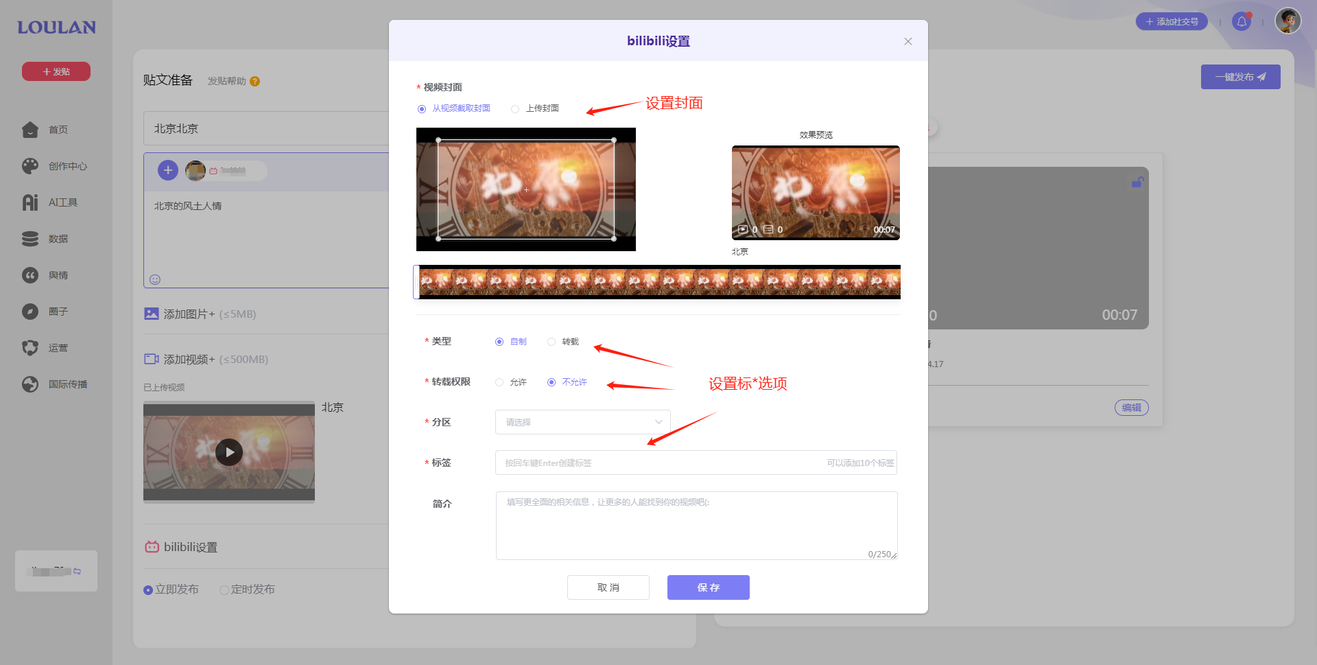Click the 添加视频+ link text
This screenshot has height=665, width=1317.
189,359
